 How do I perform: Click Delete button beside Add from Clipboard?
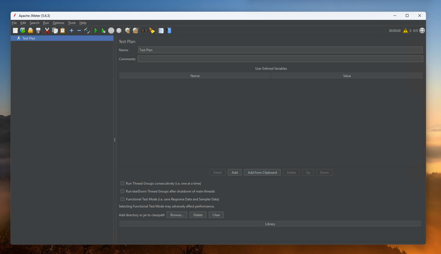(x=291, y=173)
